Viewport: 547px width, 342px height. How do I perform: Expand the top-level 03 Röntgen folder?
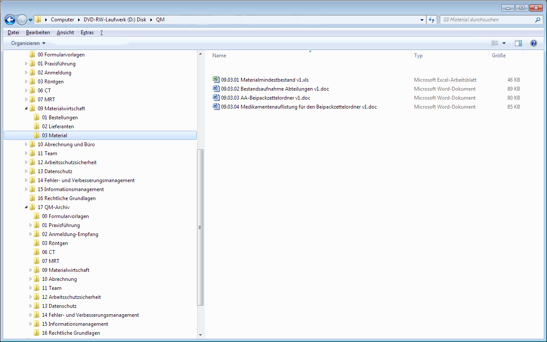(26, 82)
